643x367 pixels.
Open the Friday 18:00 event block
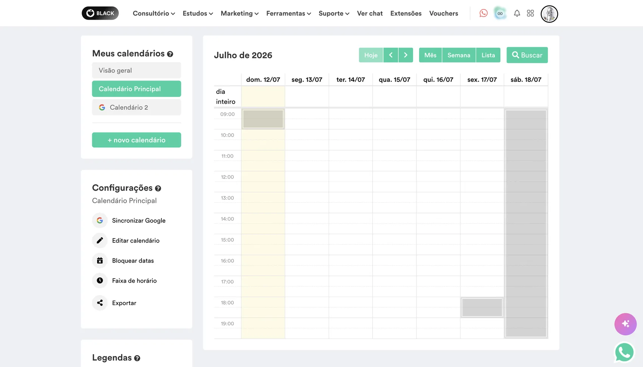coord(482,307)
